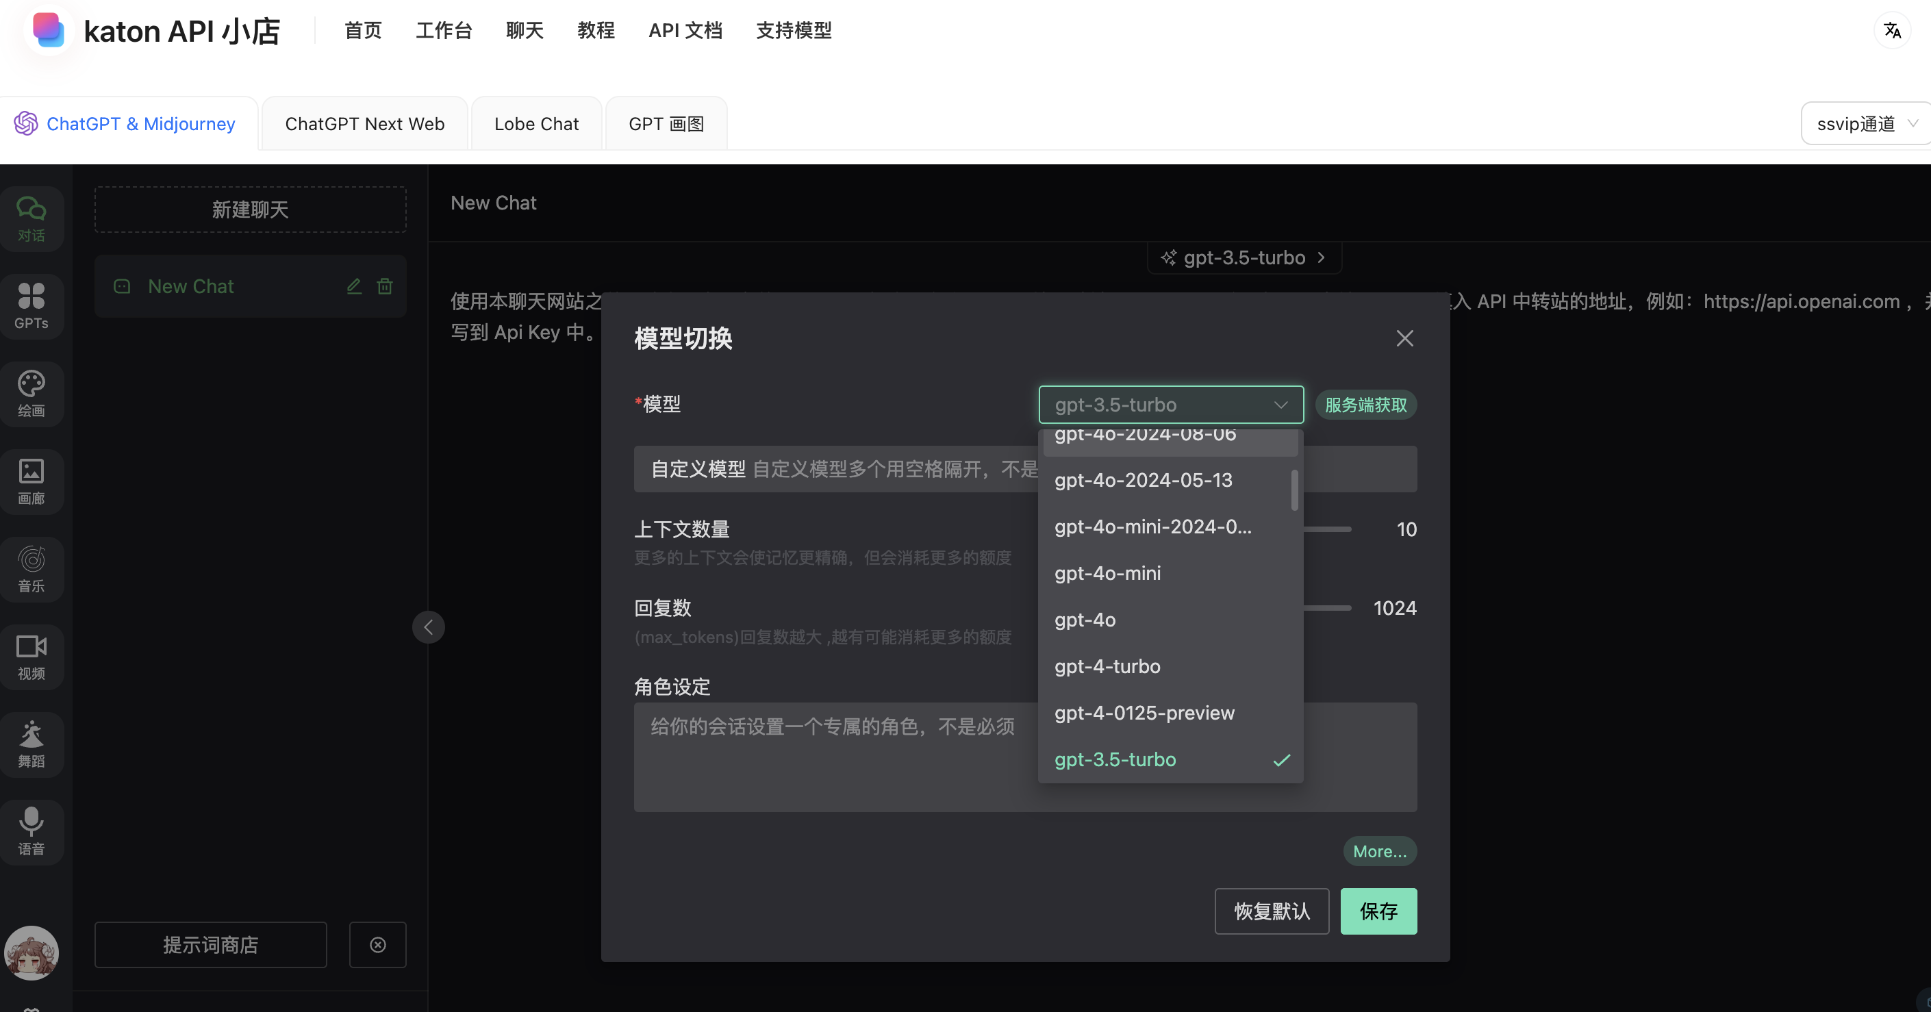The width and height of the screenshot is (1931, 1012).
Task: Open the 舞蹈 dance icon
Action: pos(31,744)
